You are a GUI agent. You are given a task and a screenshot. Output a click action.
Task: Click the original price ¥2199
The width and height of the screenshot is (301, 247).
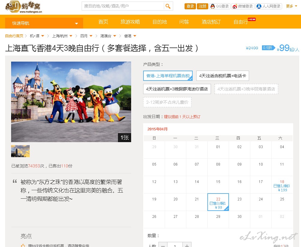(x=252, y=48)
